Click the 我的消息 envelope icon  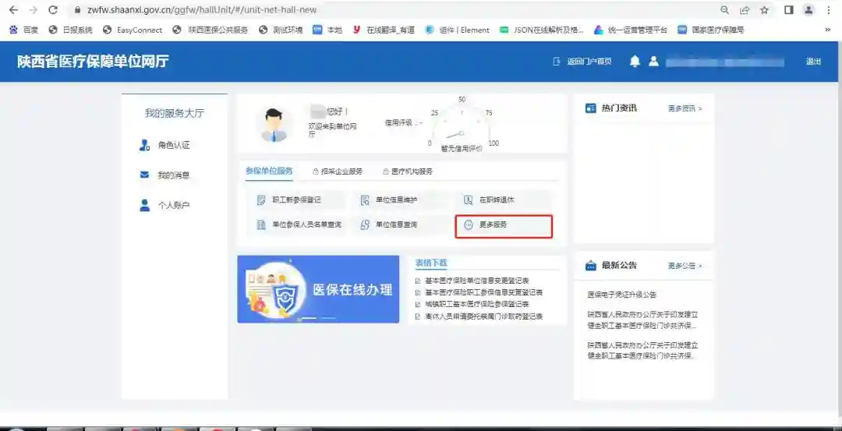(144, 175)
